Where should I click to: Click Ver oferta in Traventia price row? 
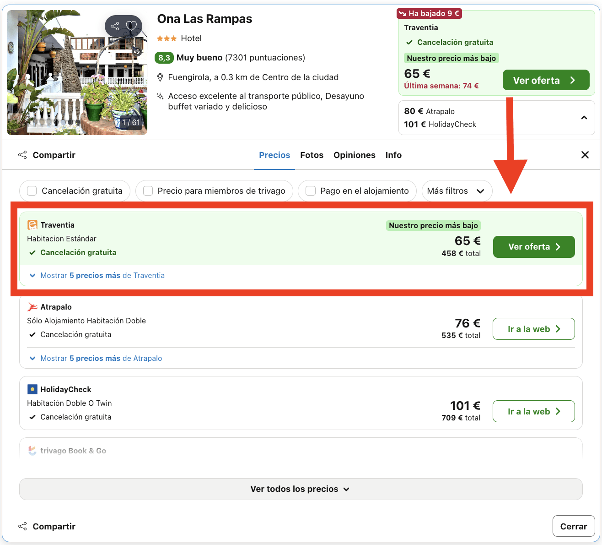tap(534, 247)
